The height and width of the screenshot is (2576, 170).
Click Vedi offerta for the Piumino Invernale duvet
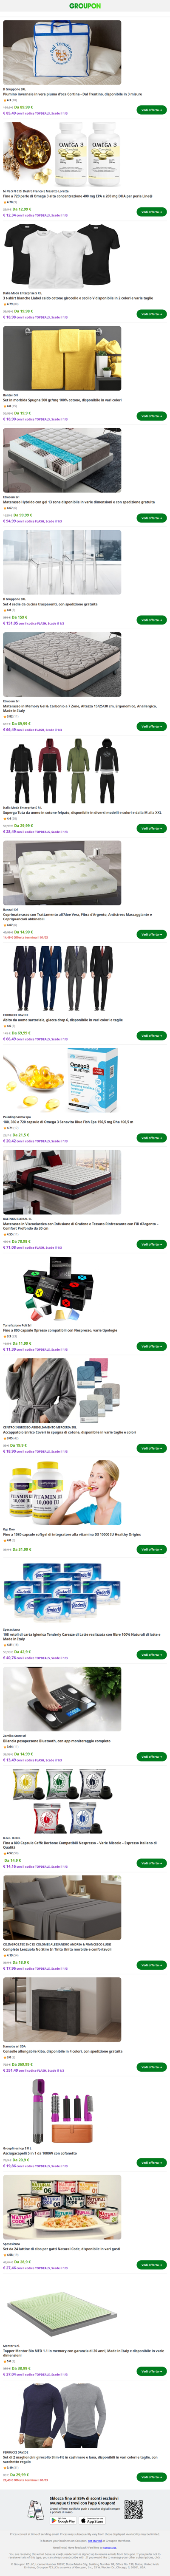tap(151, 110)
